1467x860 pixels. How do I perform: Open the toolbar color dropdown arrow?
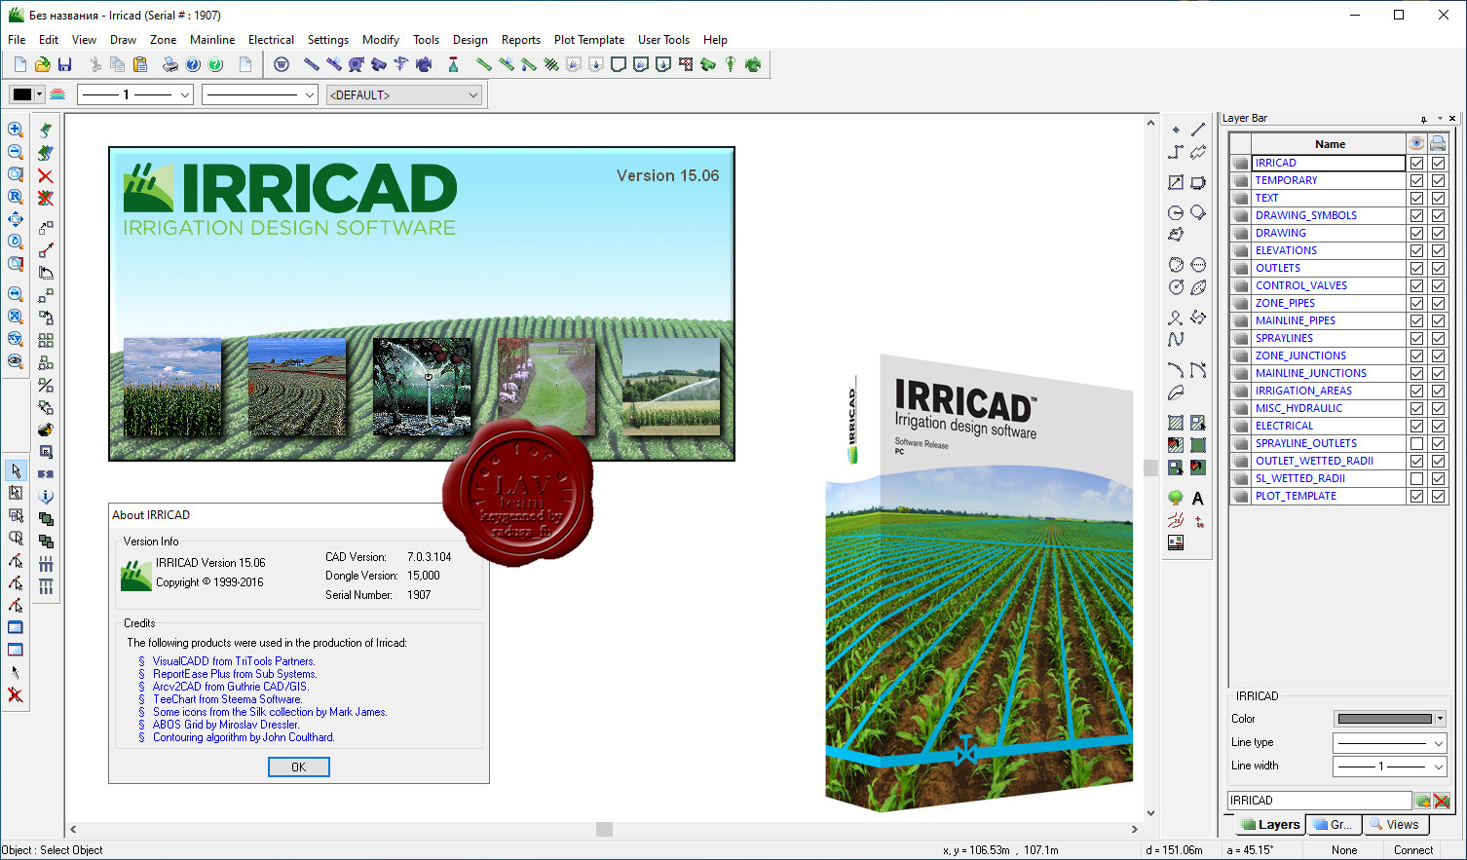pyautogui.click(x=39, y=94)
